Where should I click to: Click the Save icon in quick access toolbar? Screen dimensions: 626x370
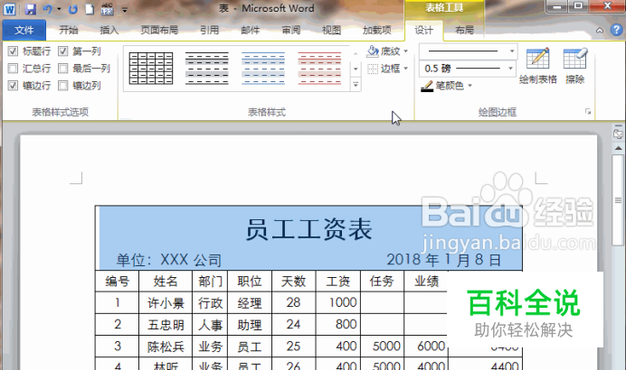coord(31,9)
